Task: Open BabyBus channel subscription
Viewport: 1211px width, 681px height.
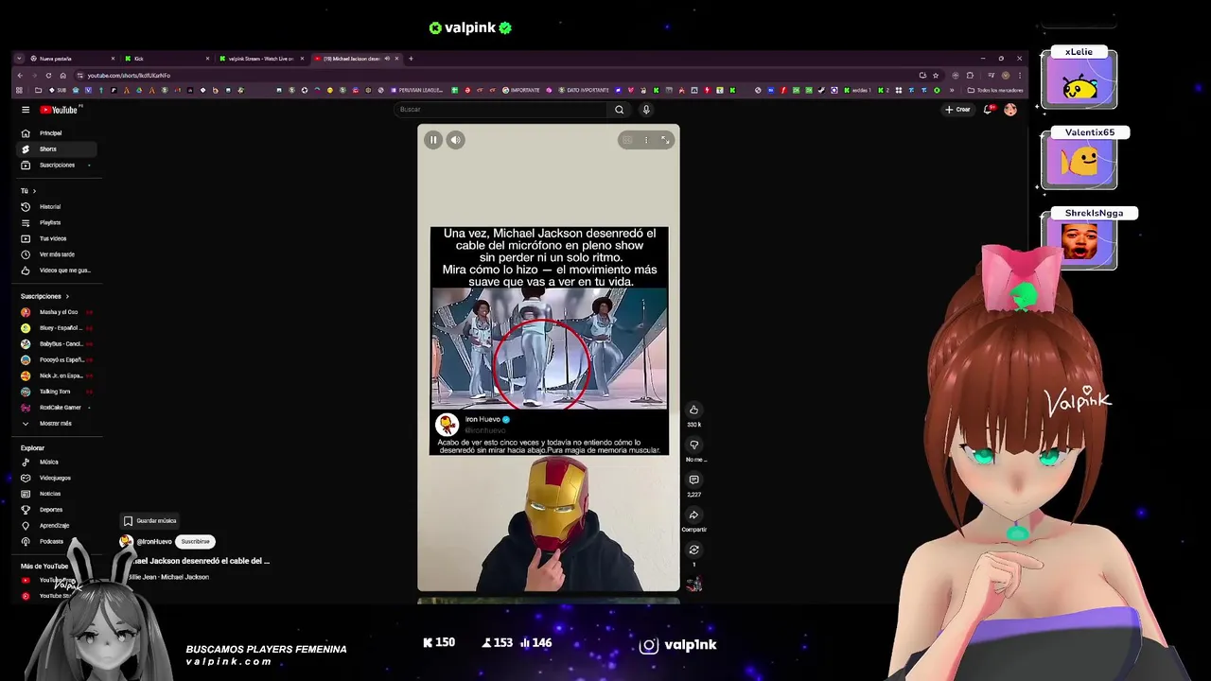Action: (x=58, y=344)
